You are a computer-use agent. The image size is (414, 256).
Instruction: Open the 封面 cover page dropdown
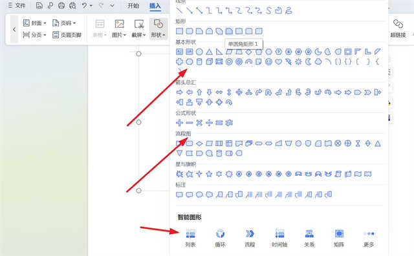(x=34, y=23)
